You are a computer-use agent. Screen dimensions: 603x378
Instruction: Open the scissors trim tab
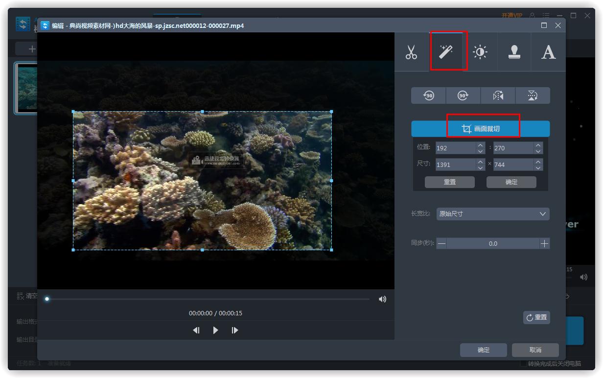pyautogui.click(x=411, y=52)
